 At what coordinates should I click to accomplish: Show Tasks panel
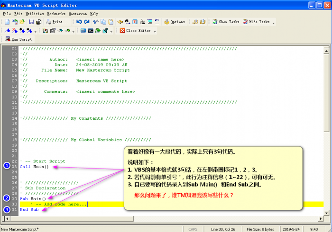click(226, 22)
